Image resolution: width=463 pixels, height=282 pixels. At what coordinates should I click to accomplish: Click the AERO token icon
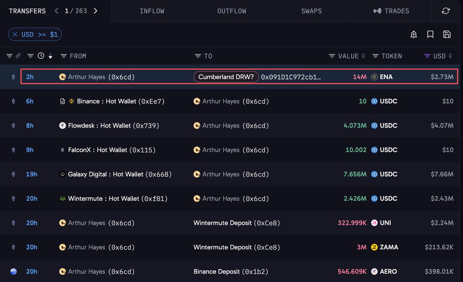(374, 271)
